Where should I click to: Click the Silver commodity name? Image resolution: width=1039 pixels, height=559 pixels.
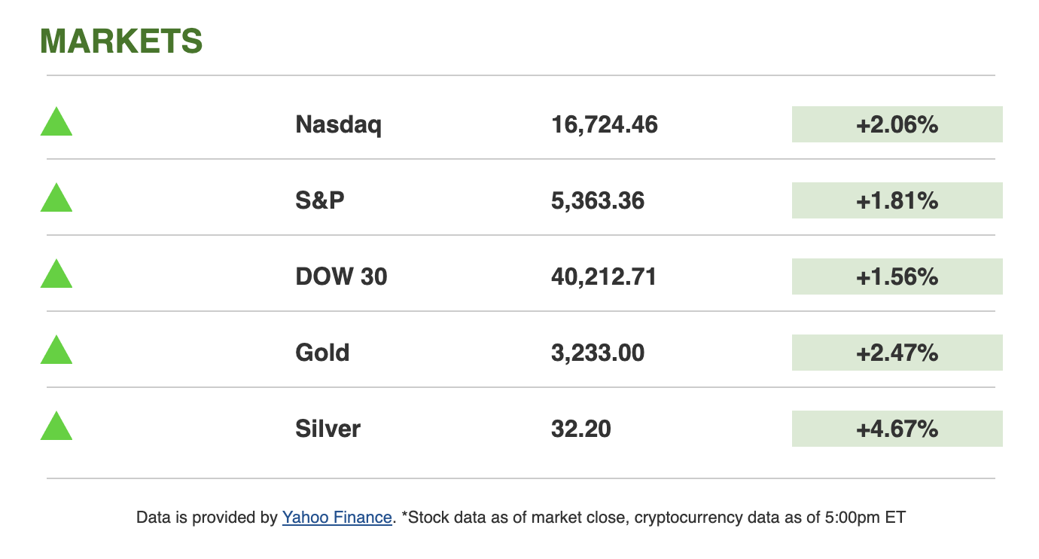(x=328, y=429)
